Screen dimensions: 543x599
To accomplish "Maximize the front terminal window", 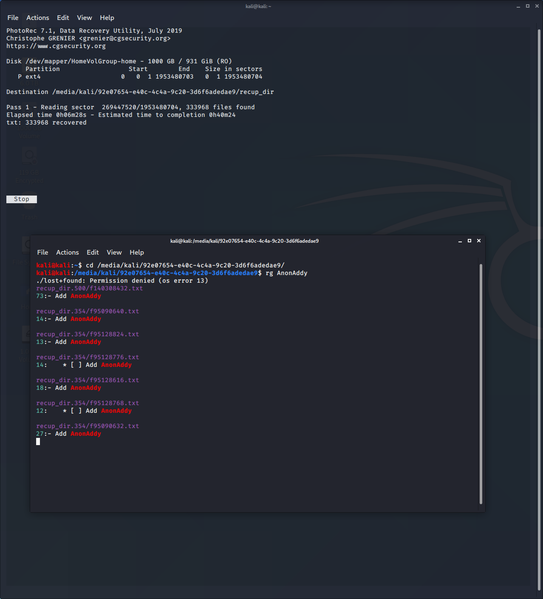I will 469,241.
